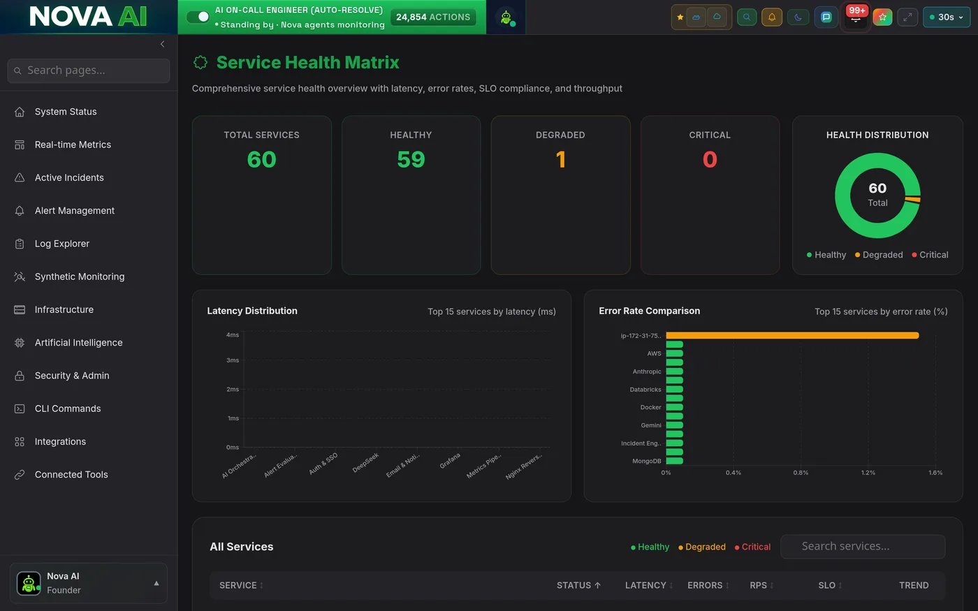The height and width of the screenshot is (611, 978).
Task: Open the search magnifier icon in header
Action: pos(747,17)
